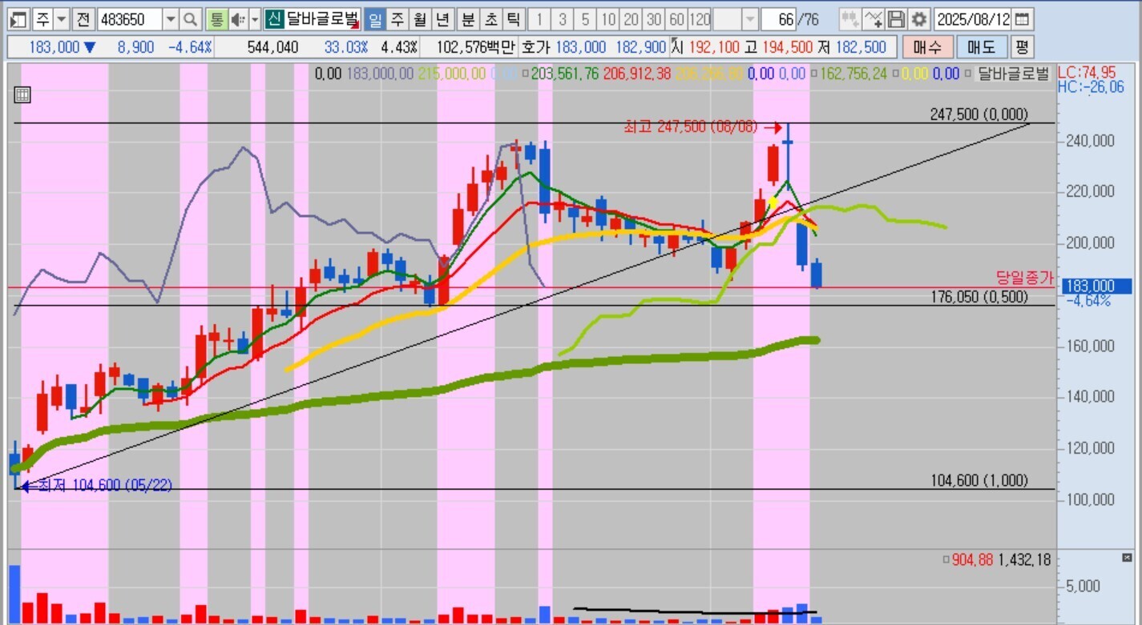Screen dimensions: 1142x625
Task: Switch to the 초 second period tab
Action: tap(490, 19)
